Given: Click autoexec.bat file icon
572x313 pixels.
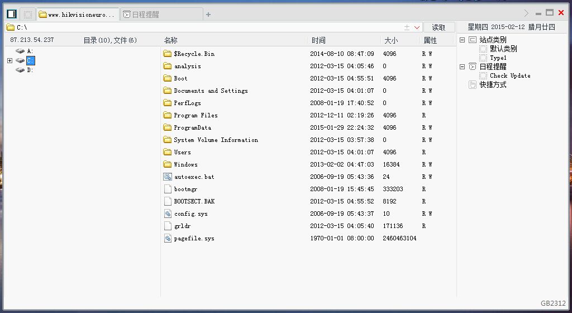Looking at the screenshot, I should click(x=168, y=177).
